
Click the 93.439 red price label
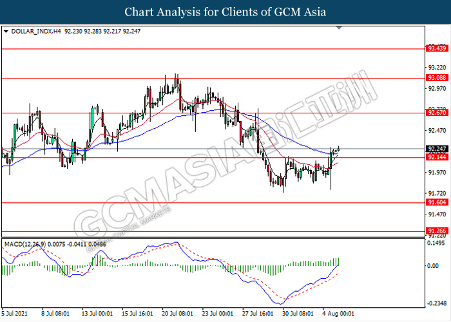pyautogui.click(x=437, y=48)
